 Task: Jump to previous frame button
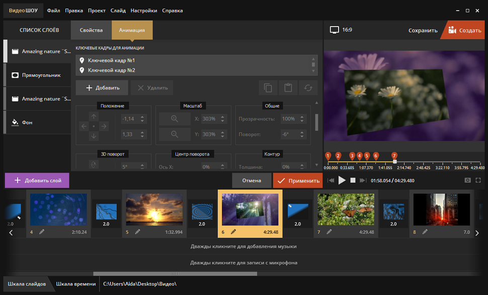(x=331, y=180)
